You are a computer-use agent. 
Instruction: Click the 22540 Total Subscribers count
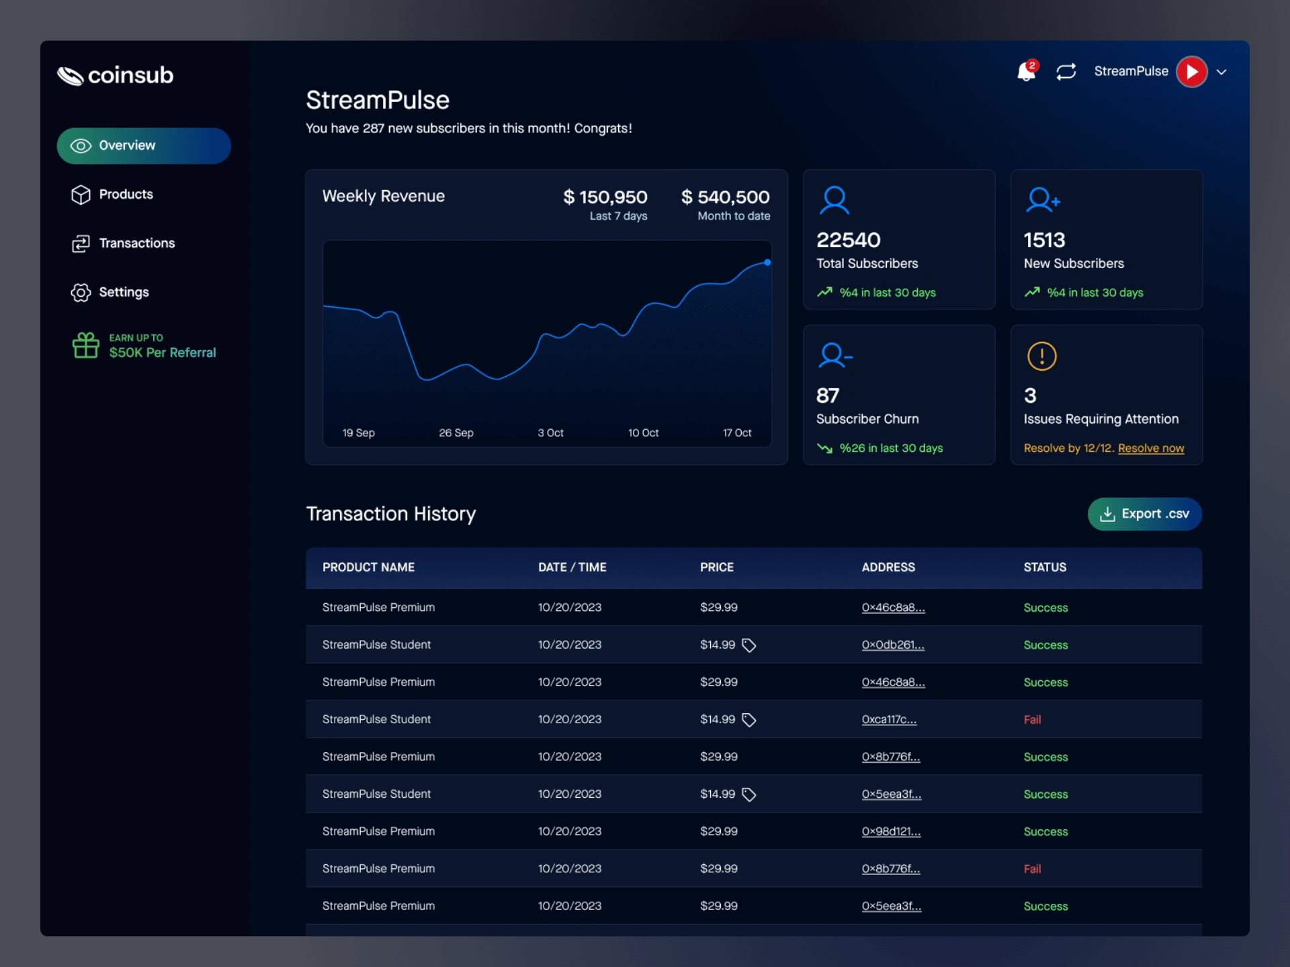click(848, 240)
